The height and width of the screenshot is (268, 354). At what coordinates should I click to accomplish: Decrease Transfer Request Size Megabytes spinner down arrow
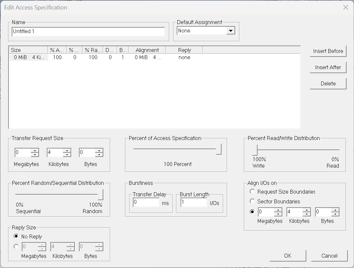(35, 155)
